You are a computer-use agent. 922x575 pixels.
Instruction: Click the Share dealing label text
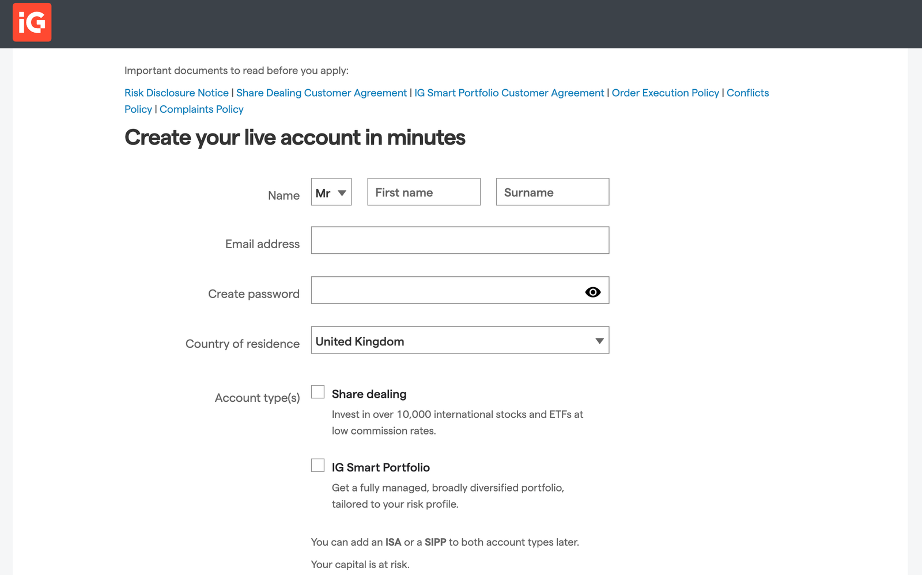369,394
